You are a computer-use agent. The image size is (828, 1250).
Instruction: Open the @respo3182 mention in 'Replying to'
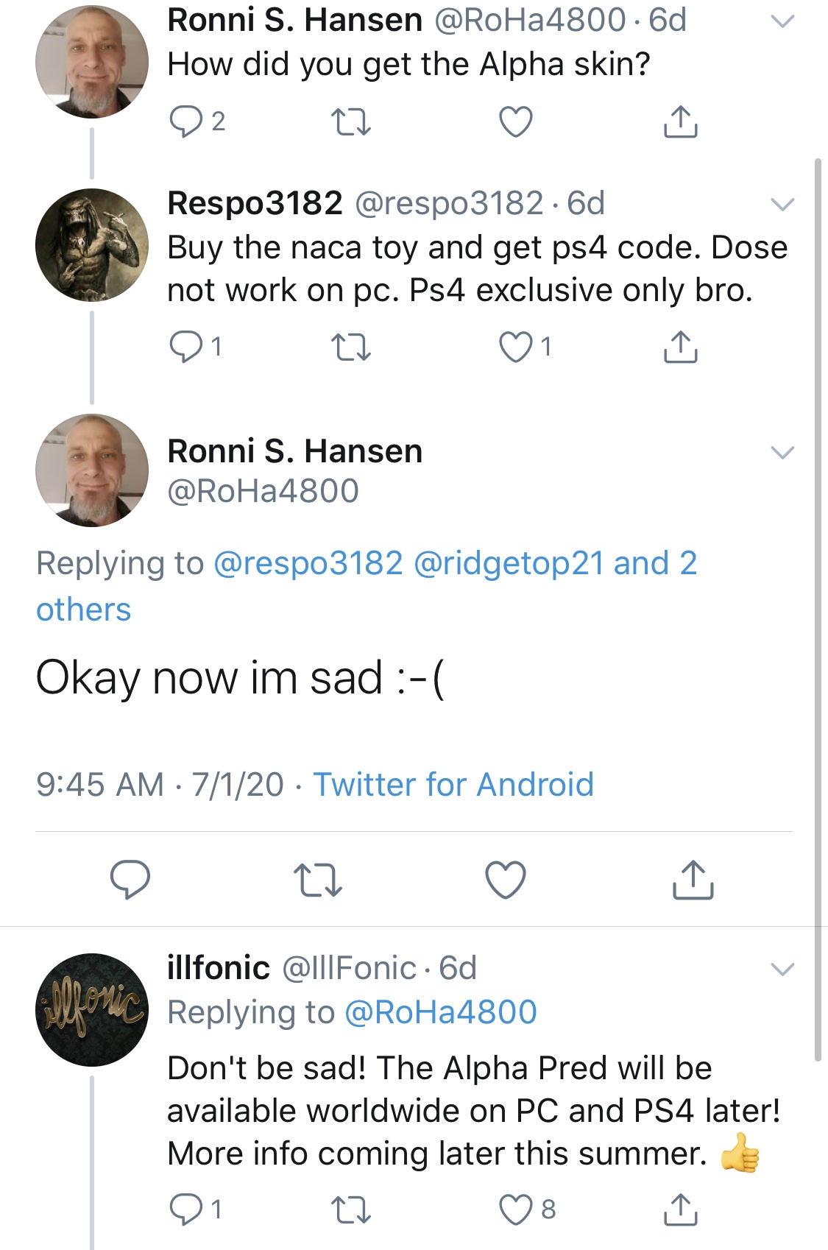[308, 564]
